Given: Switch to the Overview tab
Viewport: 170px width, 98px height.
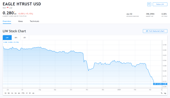Looking at the screenshot, I should (x=7, y=21).
